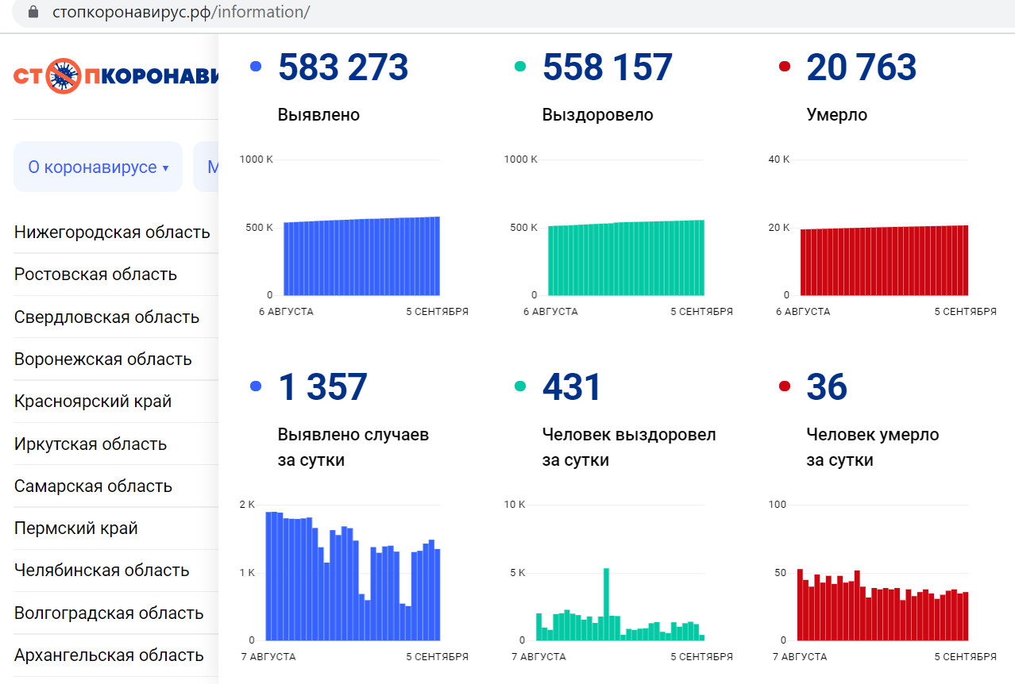
Task: Select Красноярский край in the region list
Action: [x=93, y=402]
